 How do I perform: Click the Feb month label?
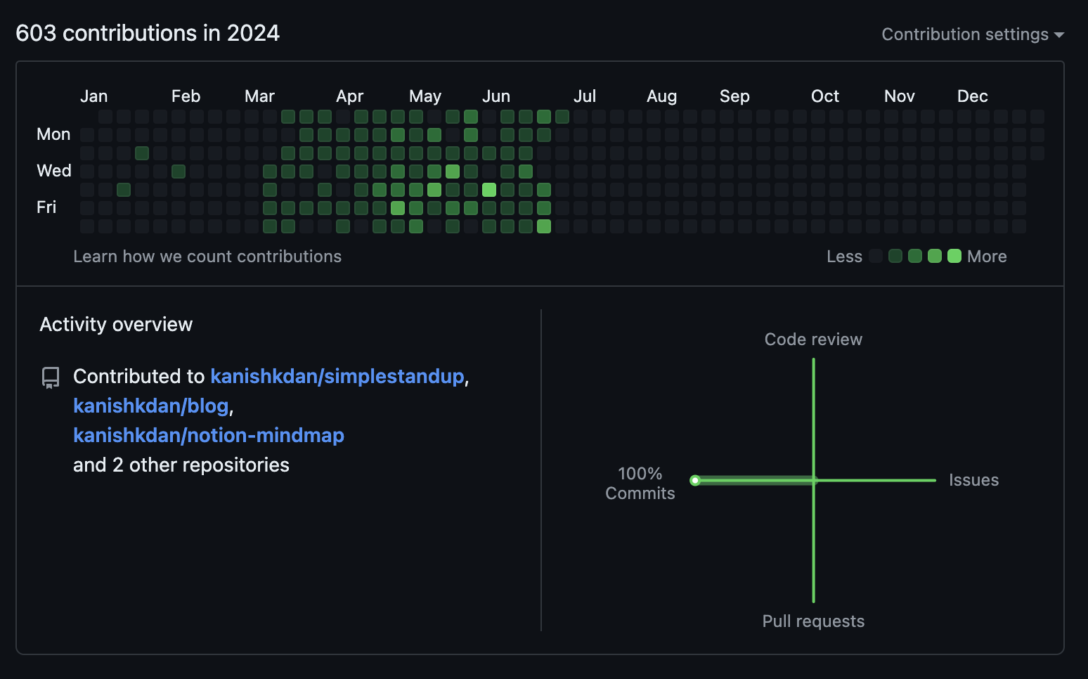point(186,96)
